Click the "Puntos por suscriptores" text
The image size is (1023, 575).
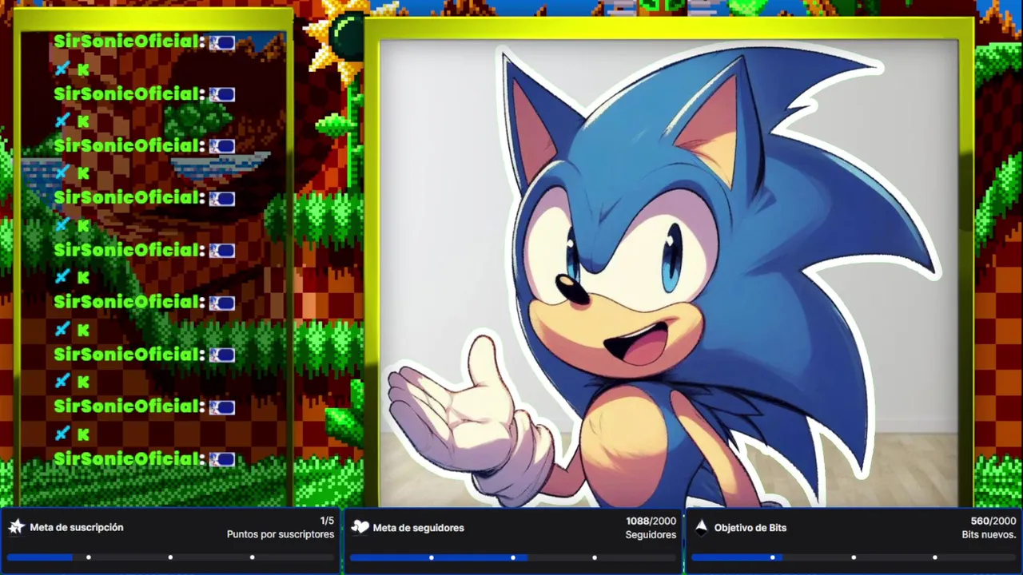[281, 534]
